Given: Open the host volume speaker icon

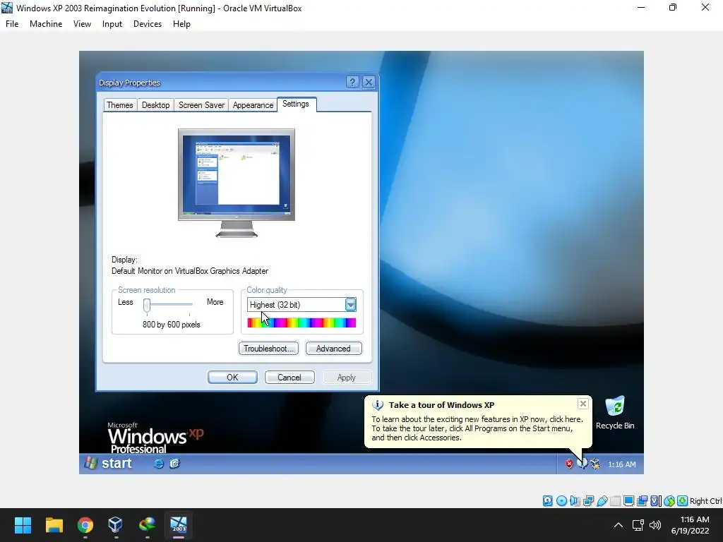Looking at the screenshot, I should 655,525.
